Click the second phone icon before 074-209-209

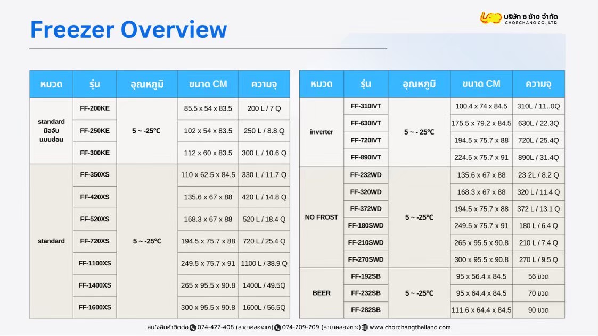277,327
